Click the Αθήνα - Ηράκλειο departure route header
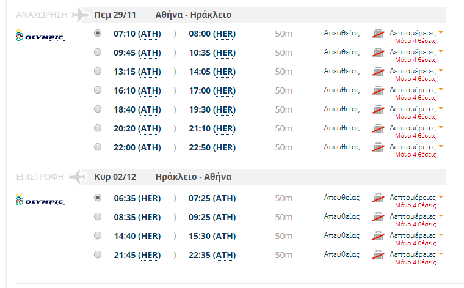This screenshot has height=288, width=464. 194,15
